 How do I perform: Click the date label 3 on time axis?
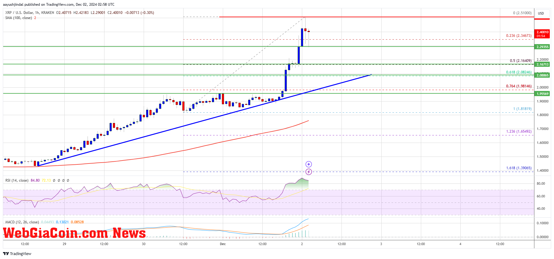tap(381, 244)
